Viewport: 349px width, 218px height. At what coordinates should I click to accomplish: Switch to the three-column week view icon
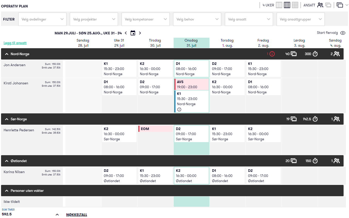coord(279,5)
